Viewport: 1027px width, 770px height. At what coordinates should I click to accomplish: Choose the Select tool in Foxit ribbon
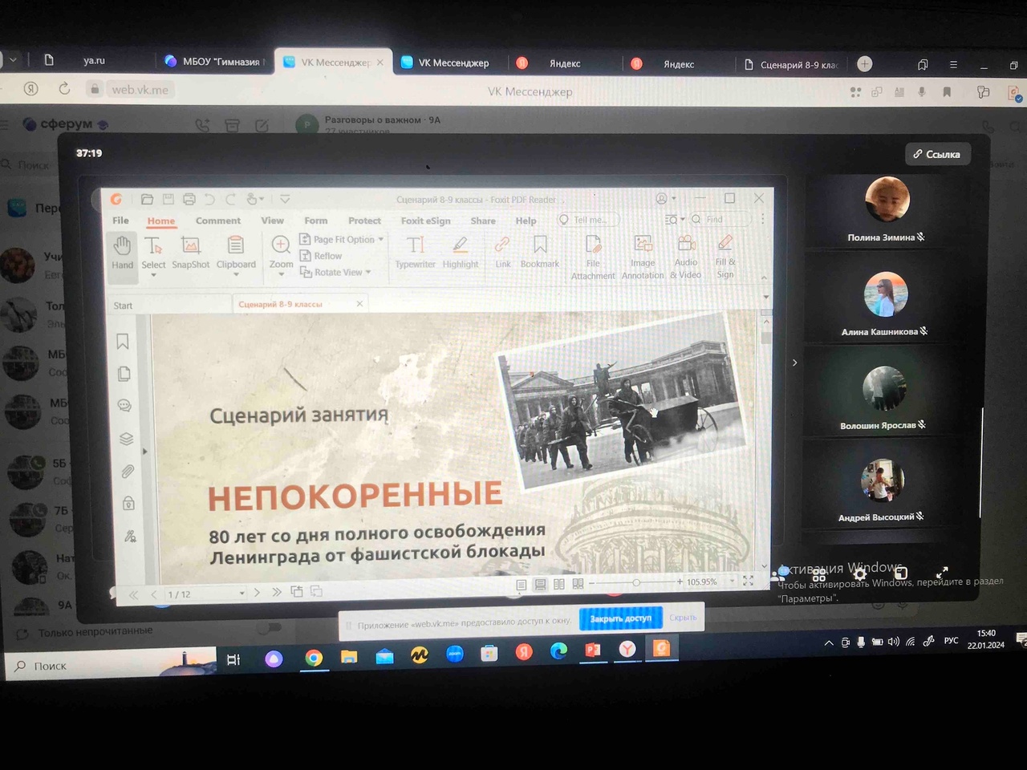click(153, 251)
